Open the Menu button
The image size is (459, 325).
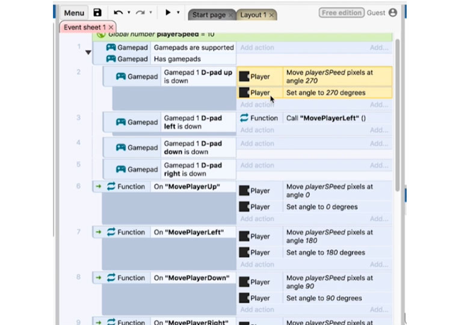point(74,13)
